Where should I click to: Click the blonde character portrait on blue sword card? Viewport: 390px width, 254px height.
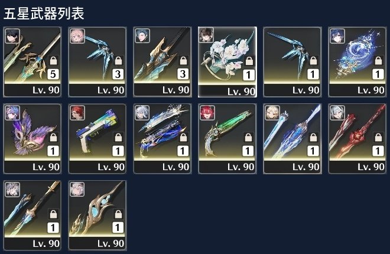coord(272,113)
